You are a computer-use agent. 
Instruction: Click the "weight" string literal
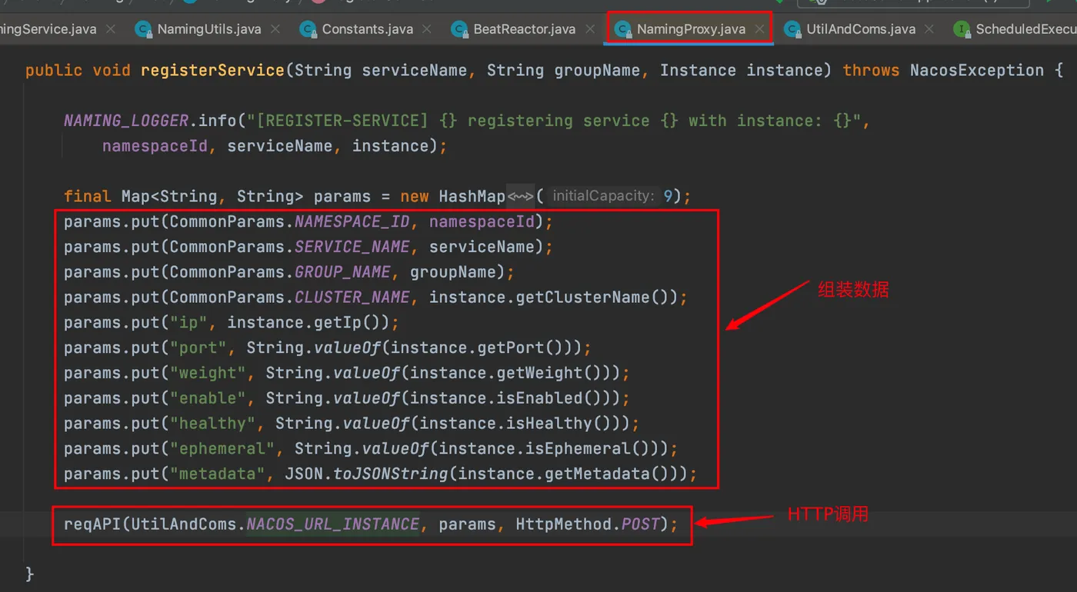208,373
